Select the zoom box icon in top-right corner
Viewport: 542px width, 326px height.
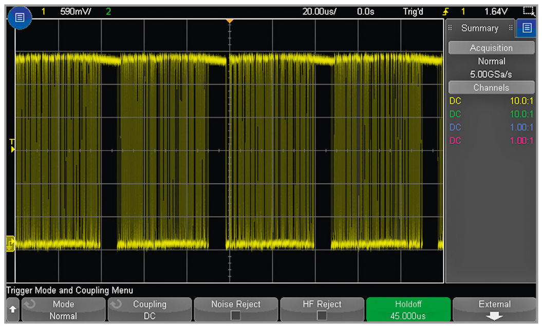pyautogui.click(x=528, y=11)
